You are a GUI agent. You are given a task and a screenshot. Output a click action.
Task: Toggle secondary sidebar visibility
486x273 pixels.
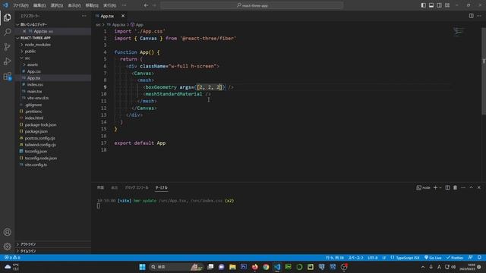pos(439,5)
